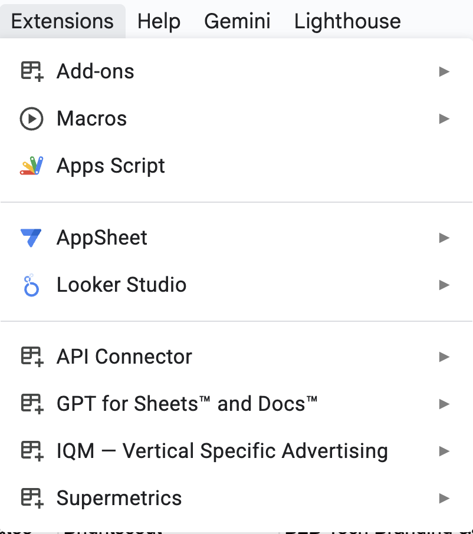473x534 pixels.
Task: Click the API Connector add-on icon
Action: 32,357
